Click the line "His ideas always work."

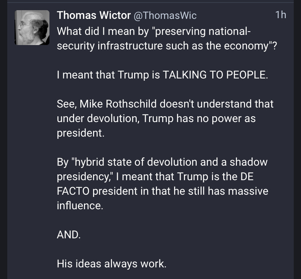coord(111,264)
